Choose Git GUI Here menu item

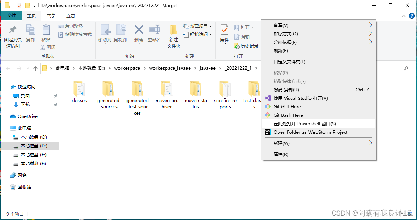[319, 107]
